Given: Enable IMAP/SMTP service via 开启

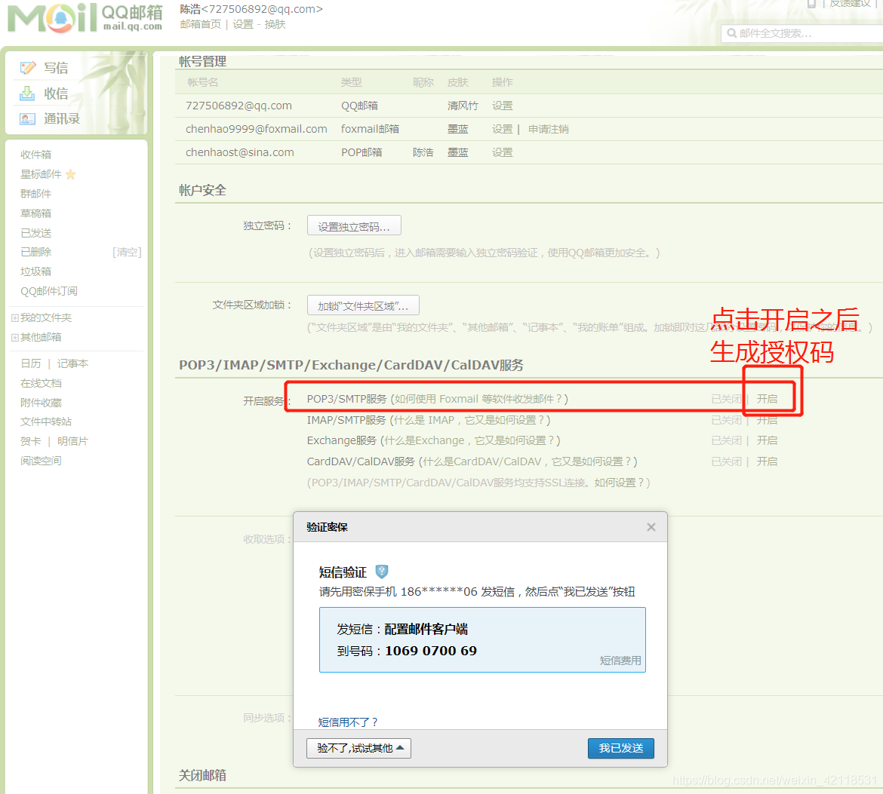Looking at the screenshot, I should point(767,420).
